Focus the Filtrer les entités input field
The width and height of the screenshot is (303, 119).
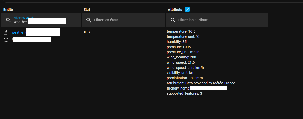41,20
